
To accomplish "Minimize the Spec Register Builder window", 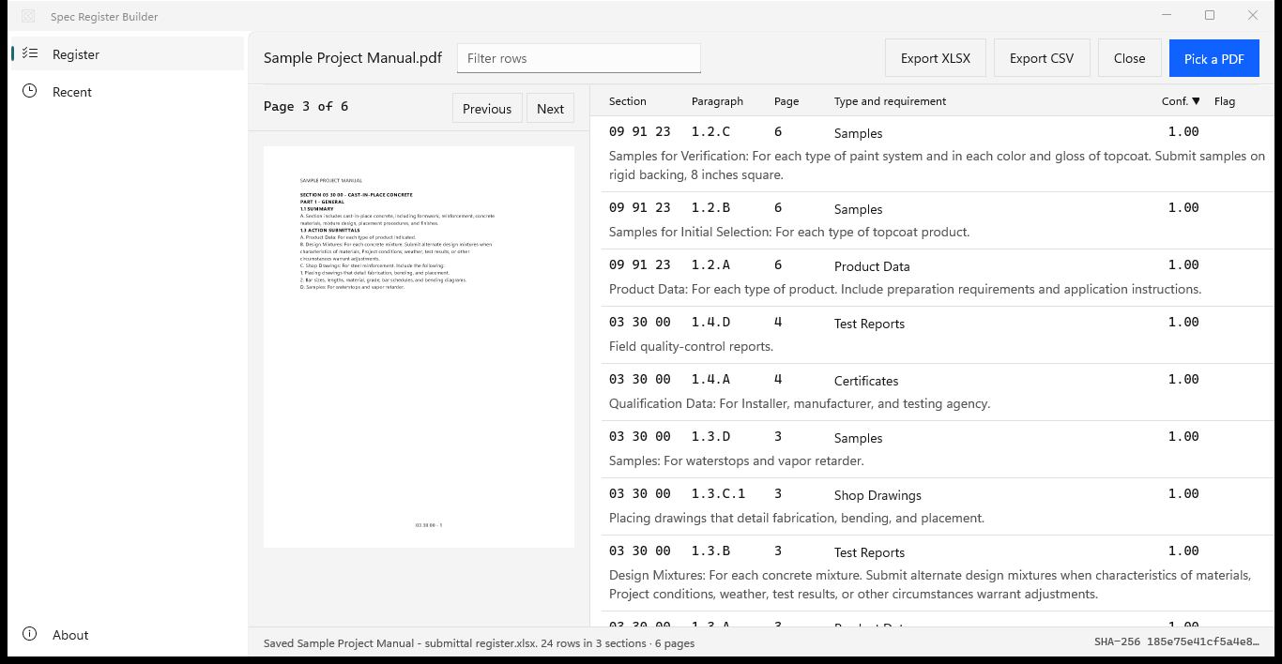I will (1167, 15).
